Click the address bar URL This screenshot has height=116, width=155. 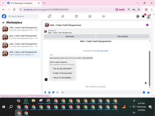coord(46,10)
